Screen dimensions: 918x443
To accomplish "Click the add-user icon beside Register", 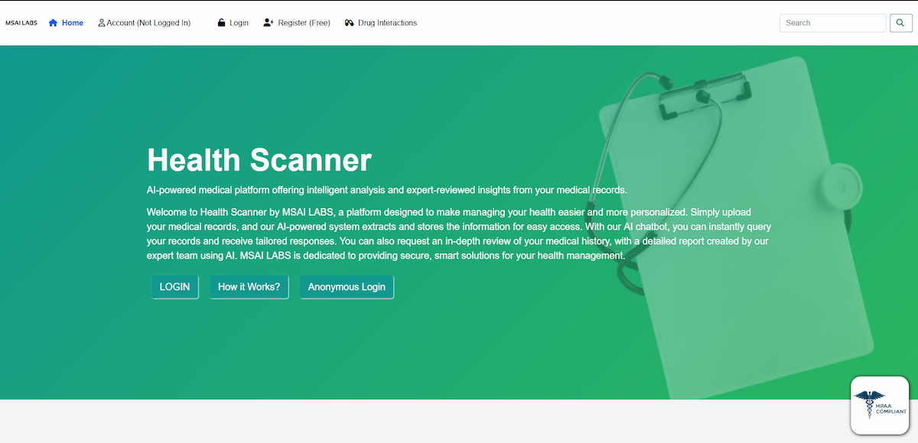I will coord(268,23).
